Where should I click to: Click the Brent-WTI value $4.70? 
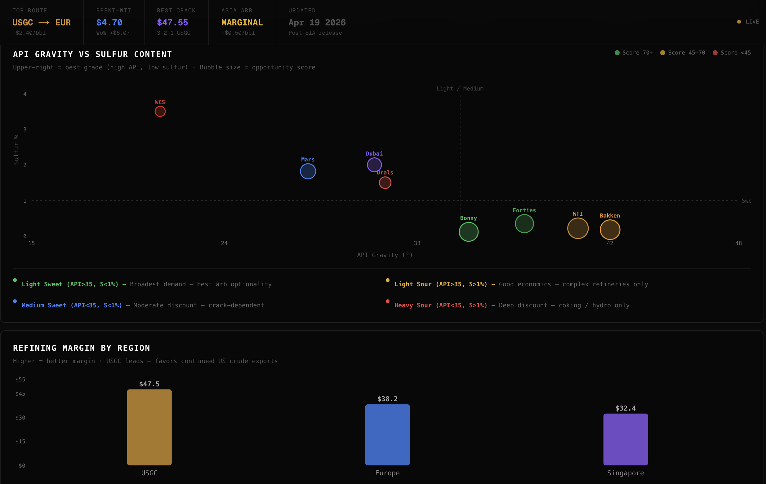[x=109, y=23]
